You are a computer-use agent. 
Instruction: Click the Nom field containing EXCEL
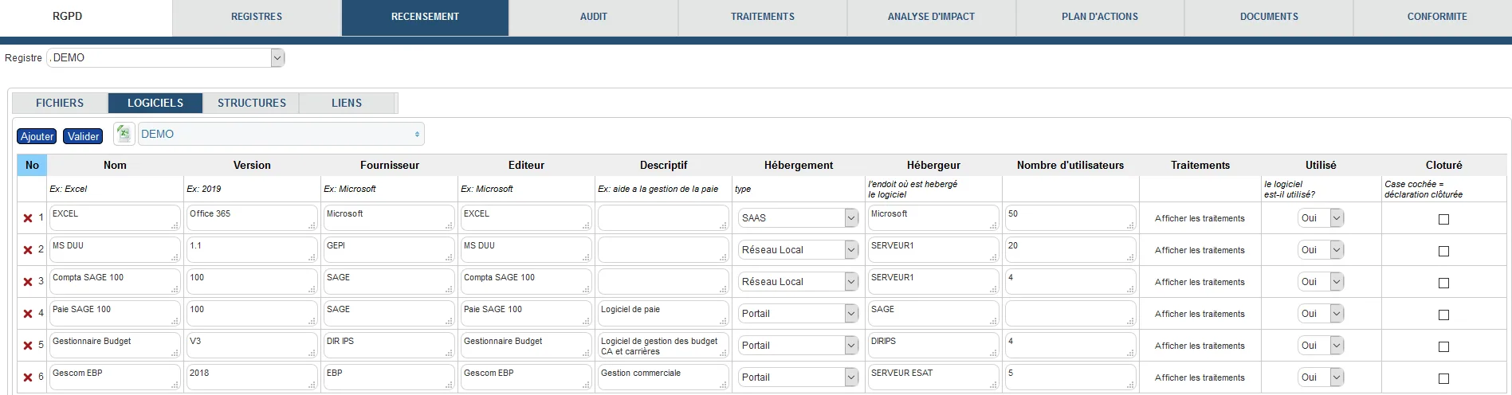pyautogui.click(x=115, y=218)
